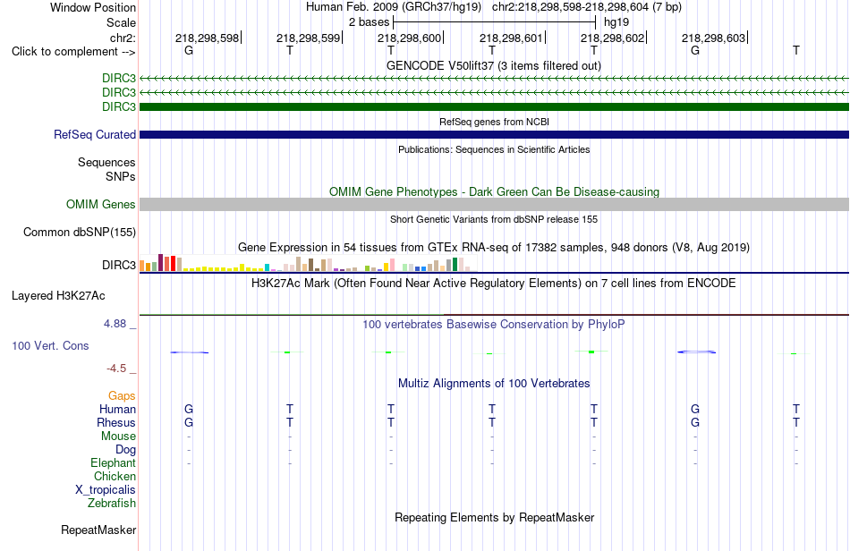850x551 pixels.
Task: Open the 'RefSeq genes from NCBI' track title
Action: click(x=494, y=122)
